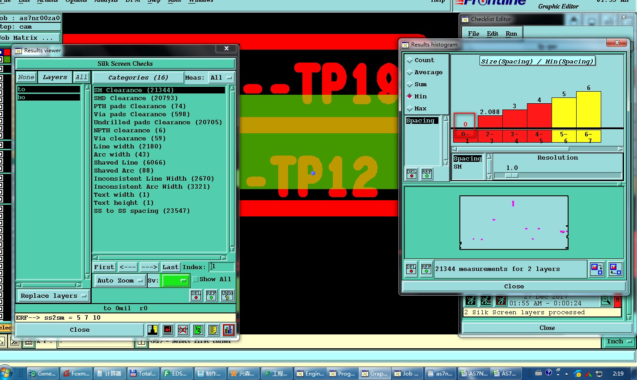Click the DEL icon in Results viewer
Image resolution: width=637 pixels, height=380 pixels.
pos(196,296)
